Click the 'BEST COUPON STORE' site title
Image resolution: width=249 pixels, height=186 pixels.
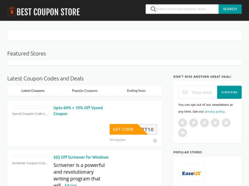tap(48, 12)
